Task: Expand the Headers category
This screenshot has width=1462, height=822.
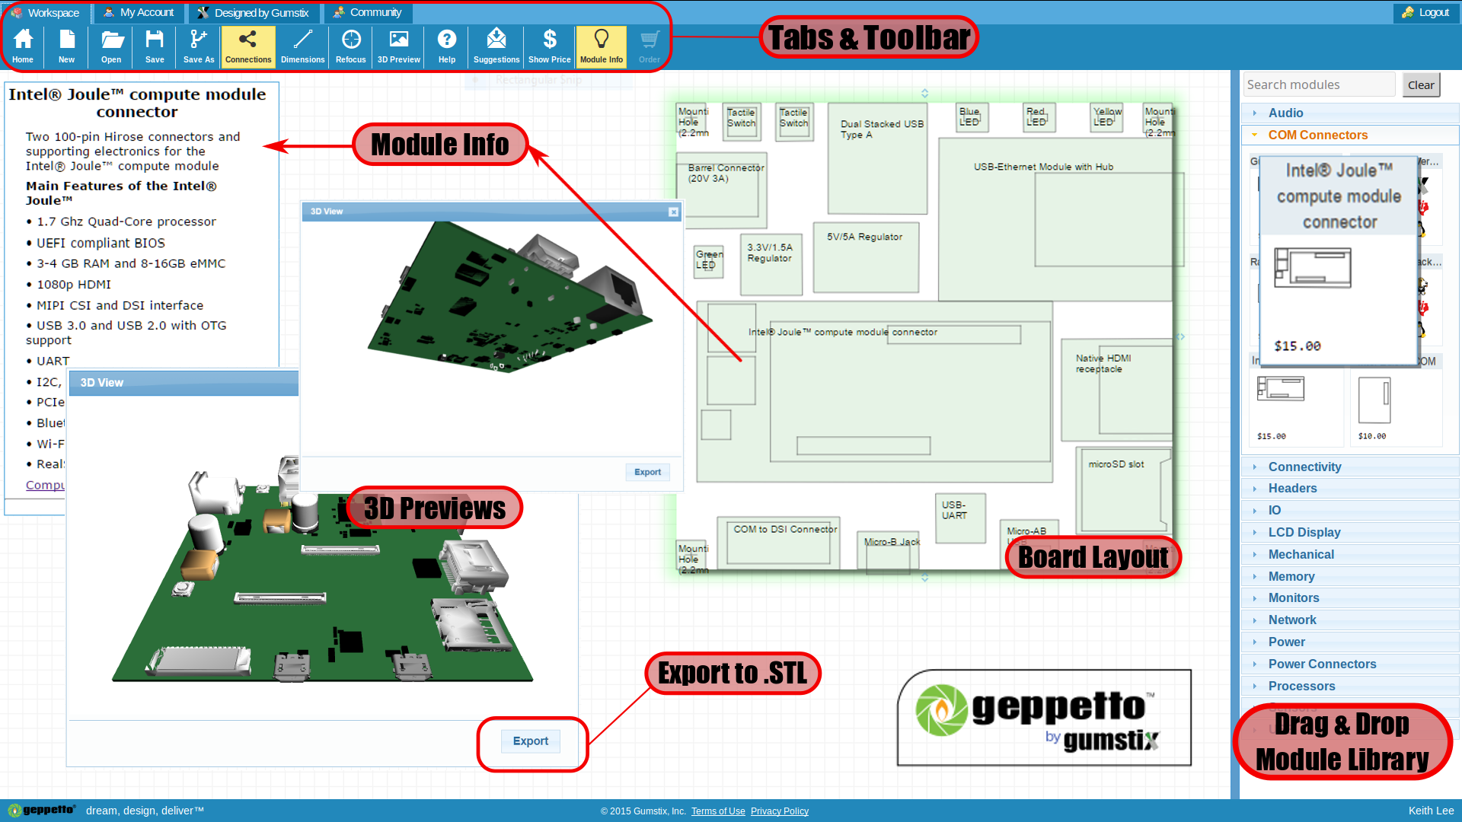Action: 1349,488
